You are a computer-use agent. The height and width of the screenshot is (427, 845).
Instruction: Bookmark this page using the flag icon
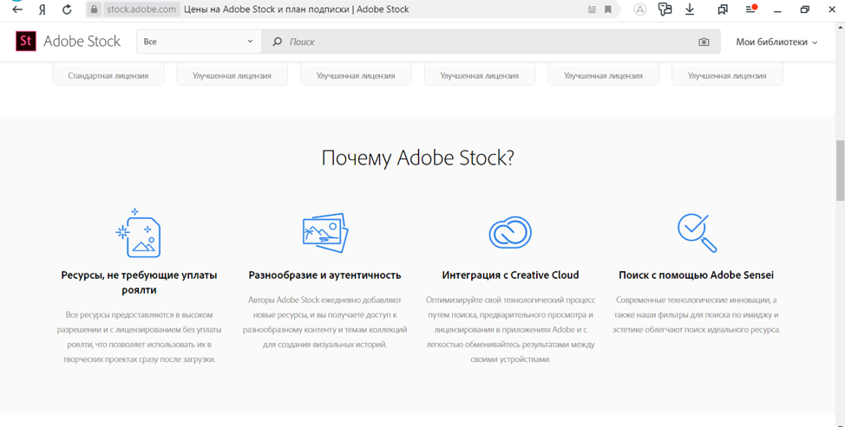click(x=608, y=10)
